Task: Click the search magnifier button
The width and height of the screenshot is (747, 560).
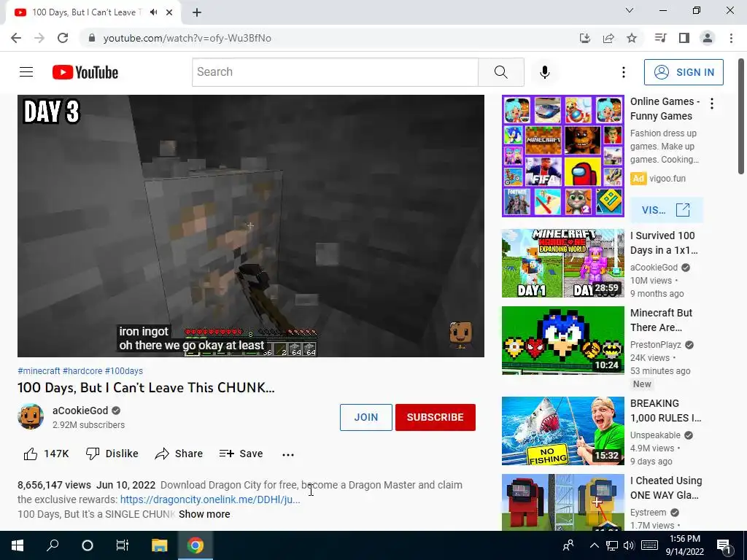Action: point(500,72)
